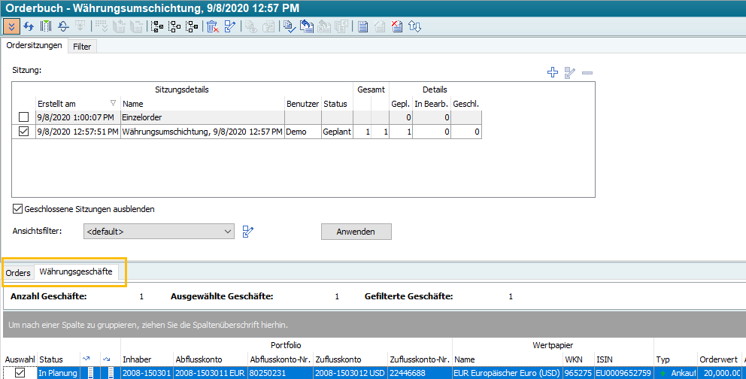Deselect the Auswahl checkbox of In Planung row
Image resolution: width=746 pixels, height=379 pixels.
20,373
